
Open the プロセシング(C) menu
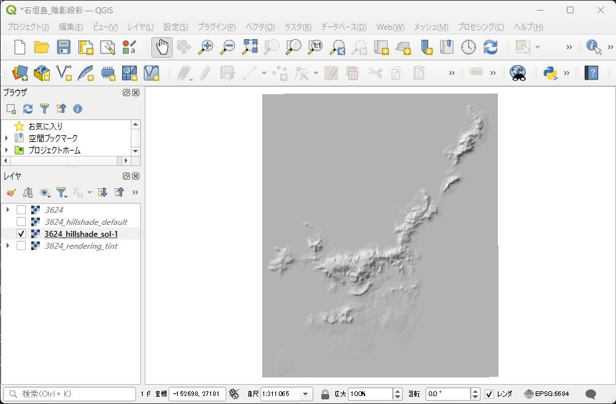tap(481, 27)
